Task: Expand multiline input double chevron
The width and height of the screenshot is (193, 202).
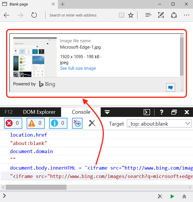Action: (x=184, y=197)
